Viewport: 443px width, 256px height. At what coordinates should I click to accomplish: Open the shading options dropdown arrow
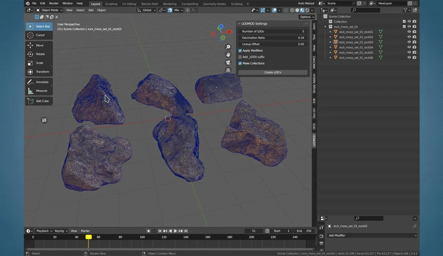[312, 10]
